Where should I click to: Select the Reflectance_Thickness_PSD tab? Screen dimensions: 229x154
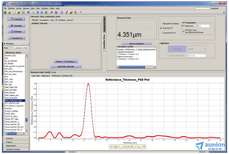[x=62, y=76]
